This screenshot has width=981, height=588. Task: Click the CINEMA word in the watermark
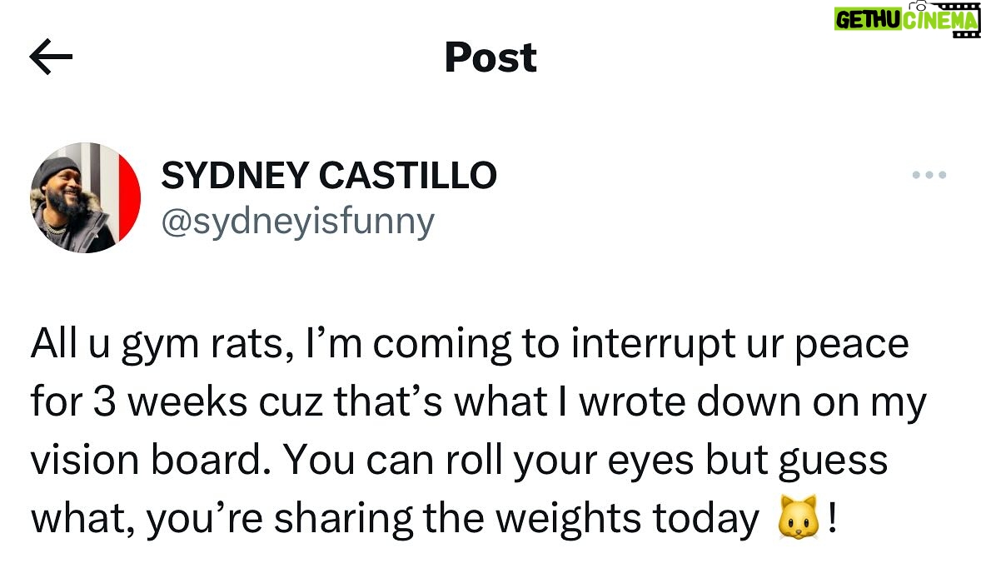pyautogui.click(x=940, y=20)
